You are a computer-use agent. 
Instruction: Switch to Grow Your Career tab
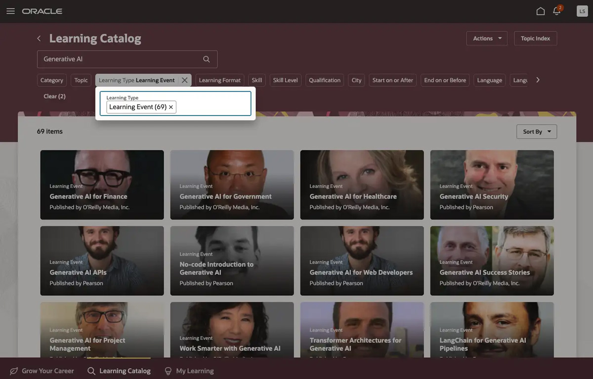[42, 371]
